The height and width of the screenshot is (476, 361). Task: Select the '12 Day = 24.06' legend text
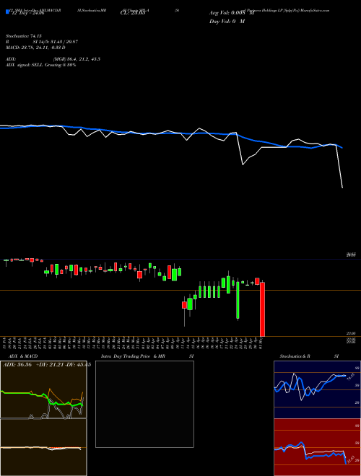click(27, 13)
